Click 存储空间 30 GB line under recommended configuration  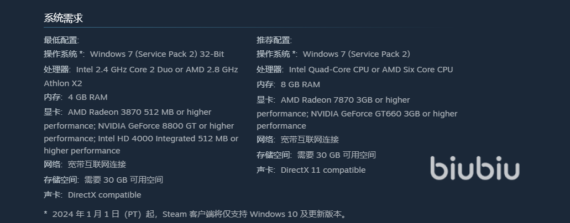pos(336,155)
